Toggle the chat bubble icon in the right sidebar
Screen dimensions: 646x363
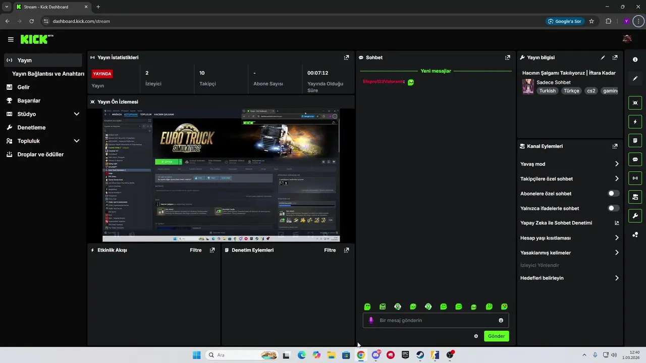point(635,159)
